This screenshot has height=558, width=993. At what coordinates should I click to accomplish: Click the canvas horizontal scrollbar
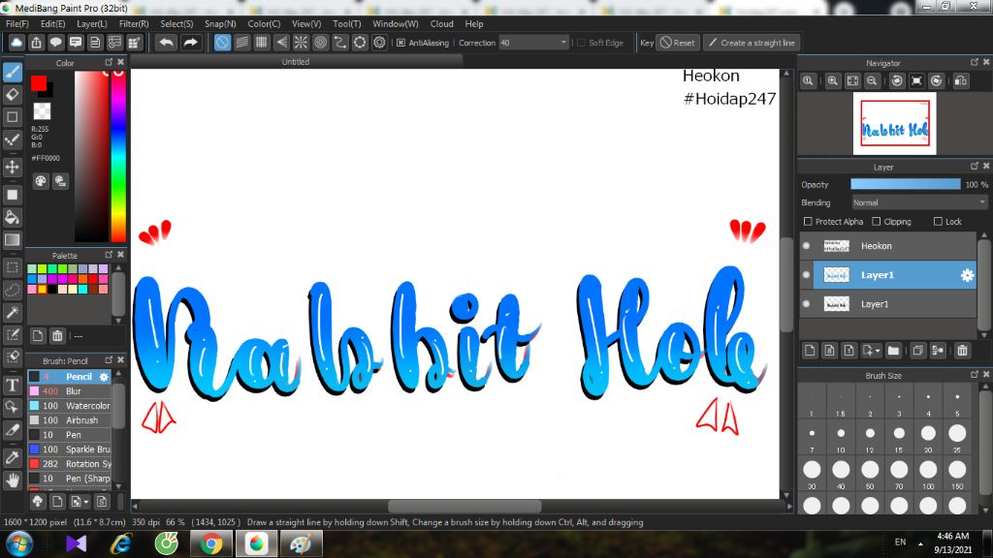(x=464, y=507)
